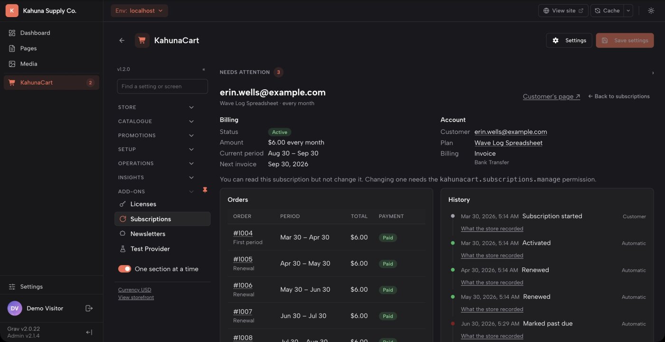Collapse the ADD-ONS section chevron
Screen dimensions: 665x342
point(191,191)
